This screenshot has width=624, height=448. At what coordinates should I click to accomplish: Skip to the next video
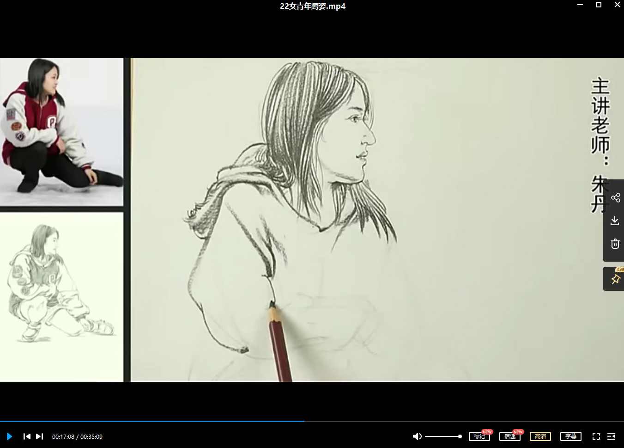click(x=40, y=436)
